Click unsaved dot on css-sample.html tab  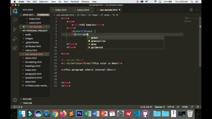[120, 10]
